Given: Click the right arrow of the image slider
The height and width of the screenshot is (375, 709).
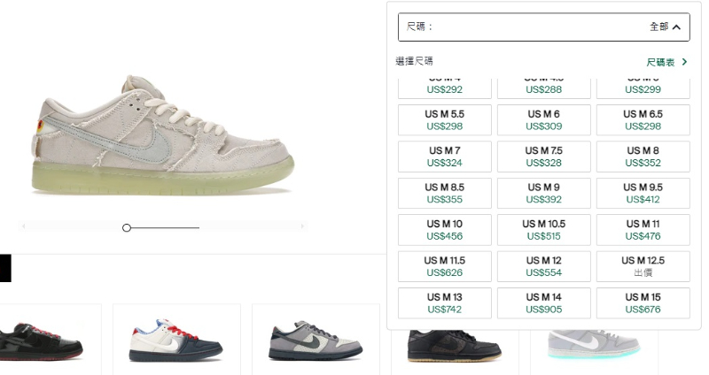Looking at the screenshot, I should click(302, 226).
